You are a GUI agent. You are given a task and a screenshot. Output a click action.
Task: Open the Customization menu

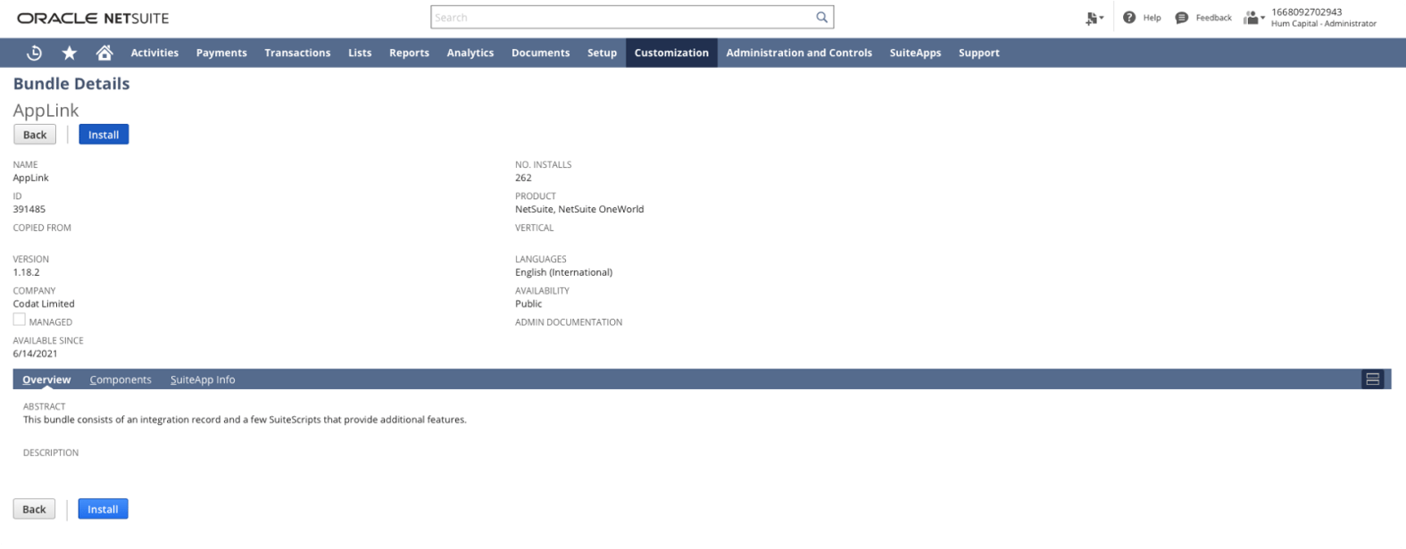[x=671, y=53]
